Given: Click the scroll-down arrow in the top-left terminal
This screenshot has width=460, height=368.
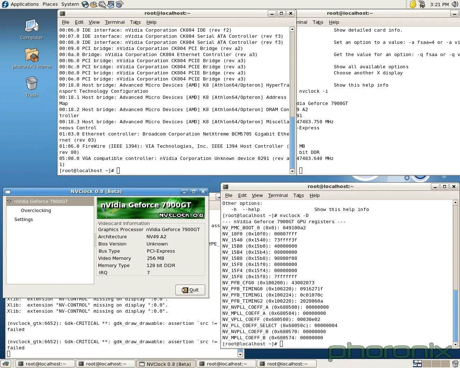Looking at the screenshot, I should click(x=292, y=171).
